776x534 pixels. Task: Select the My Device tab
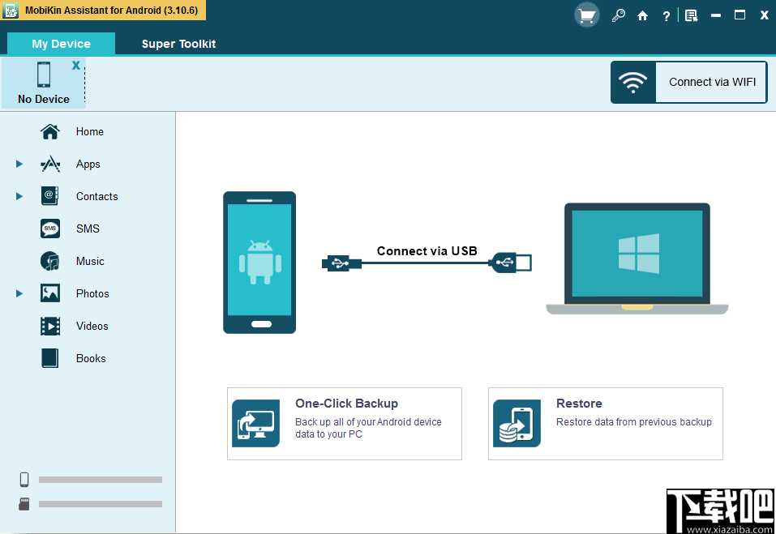(60, 44)
